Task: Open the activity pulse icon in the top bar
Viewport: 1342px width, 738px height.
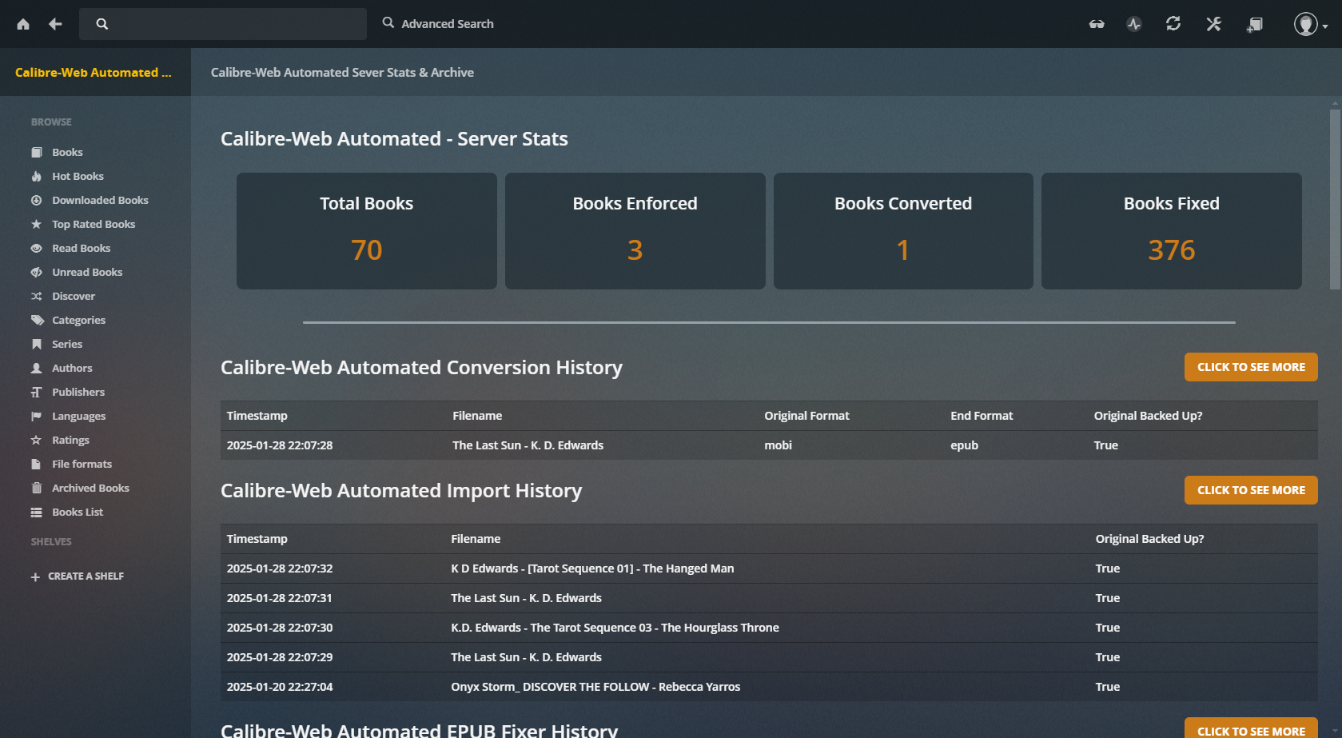Action: coord(1134,24)
